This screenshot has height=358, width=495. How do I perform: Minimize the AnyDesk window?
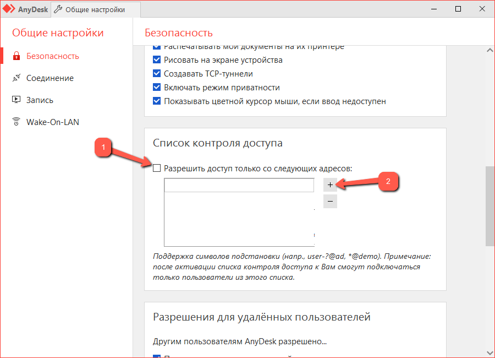[x=434, y=9]
